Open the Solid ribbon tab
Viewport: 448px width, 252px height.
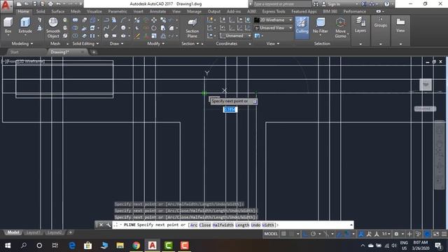(41, 11)
